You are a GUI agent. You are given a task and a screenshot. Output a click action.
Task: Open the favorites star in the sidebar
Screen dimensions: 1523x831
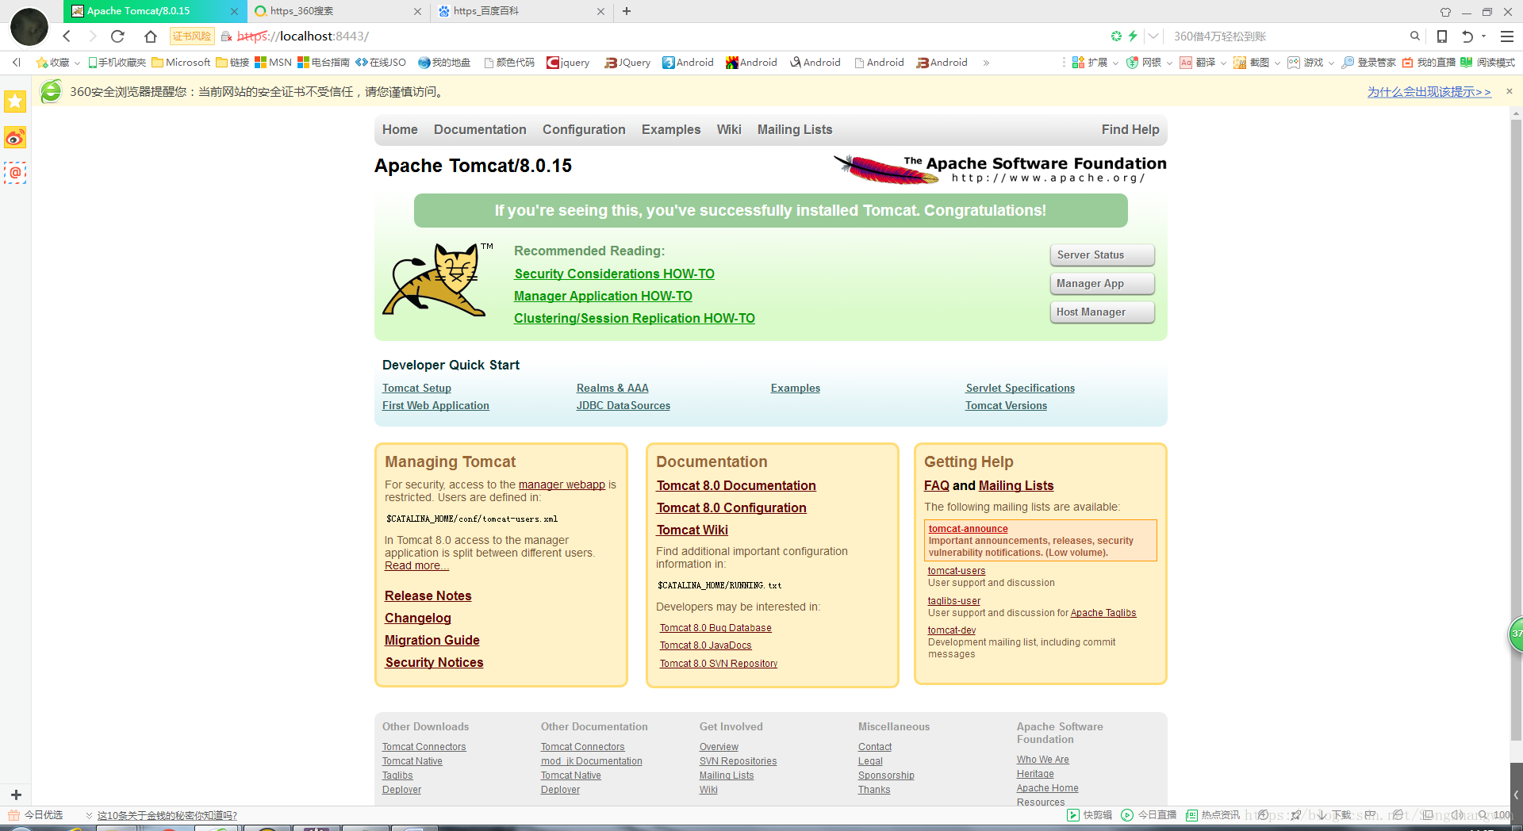15,101
